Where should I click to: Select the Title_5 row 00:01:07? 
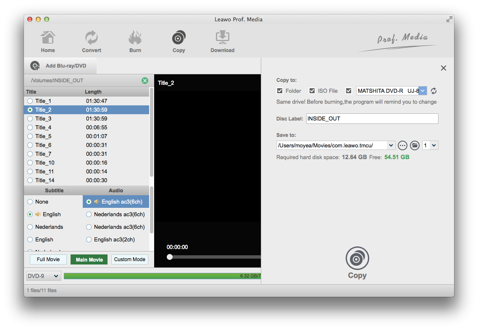coord(87,136)
